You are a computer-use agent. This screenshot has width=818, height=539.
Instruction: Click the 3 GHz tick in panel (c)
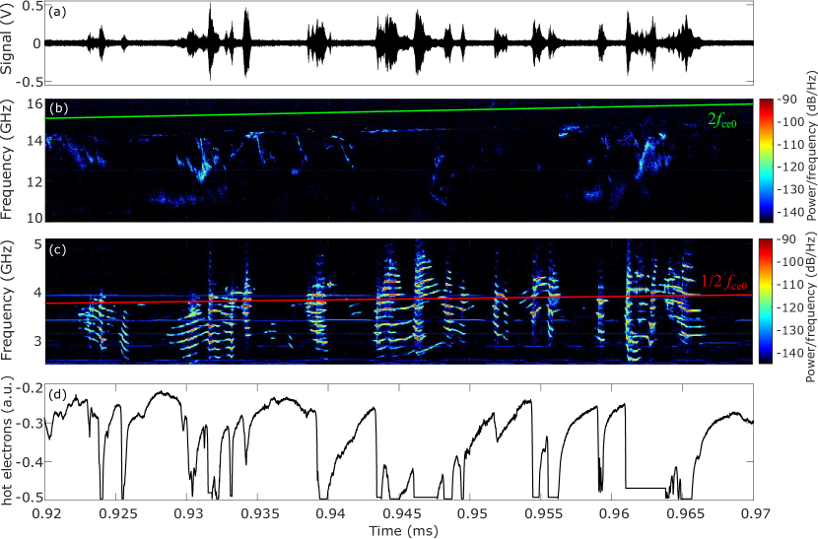(37, 341)
